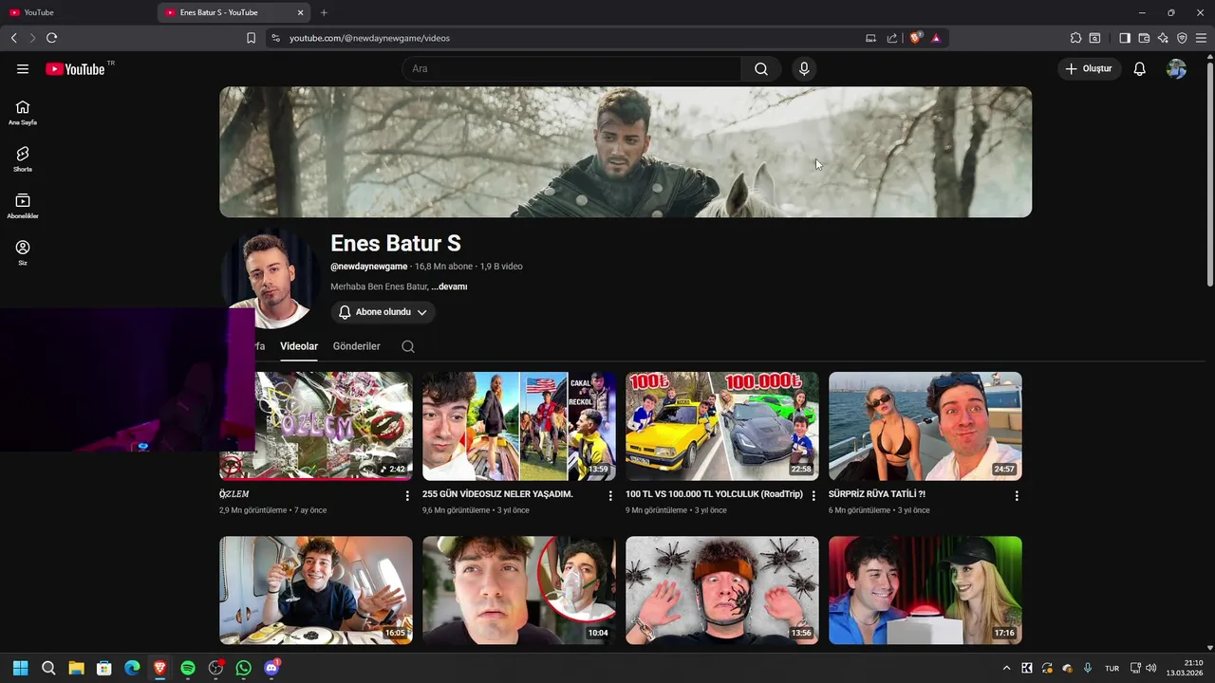Open YouTube notifications bell

pos(1140,69)
